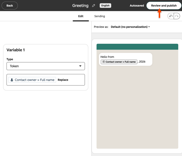Click Replace next to the token

pyautogui.click(x=63, y=80)
